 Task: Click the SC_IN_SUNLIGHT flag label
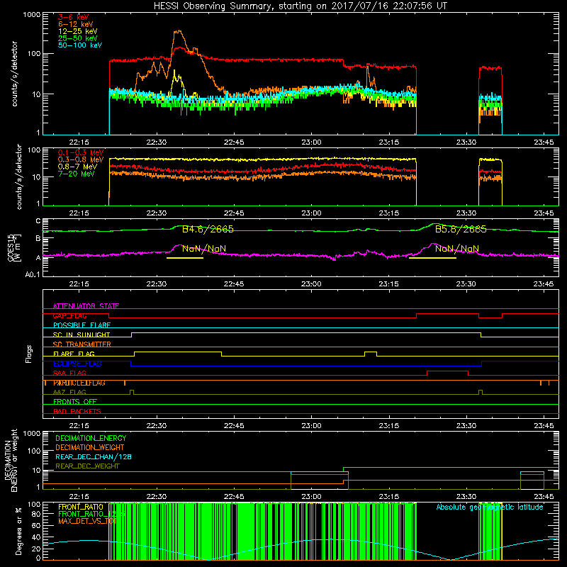pos(82,335)
